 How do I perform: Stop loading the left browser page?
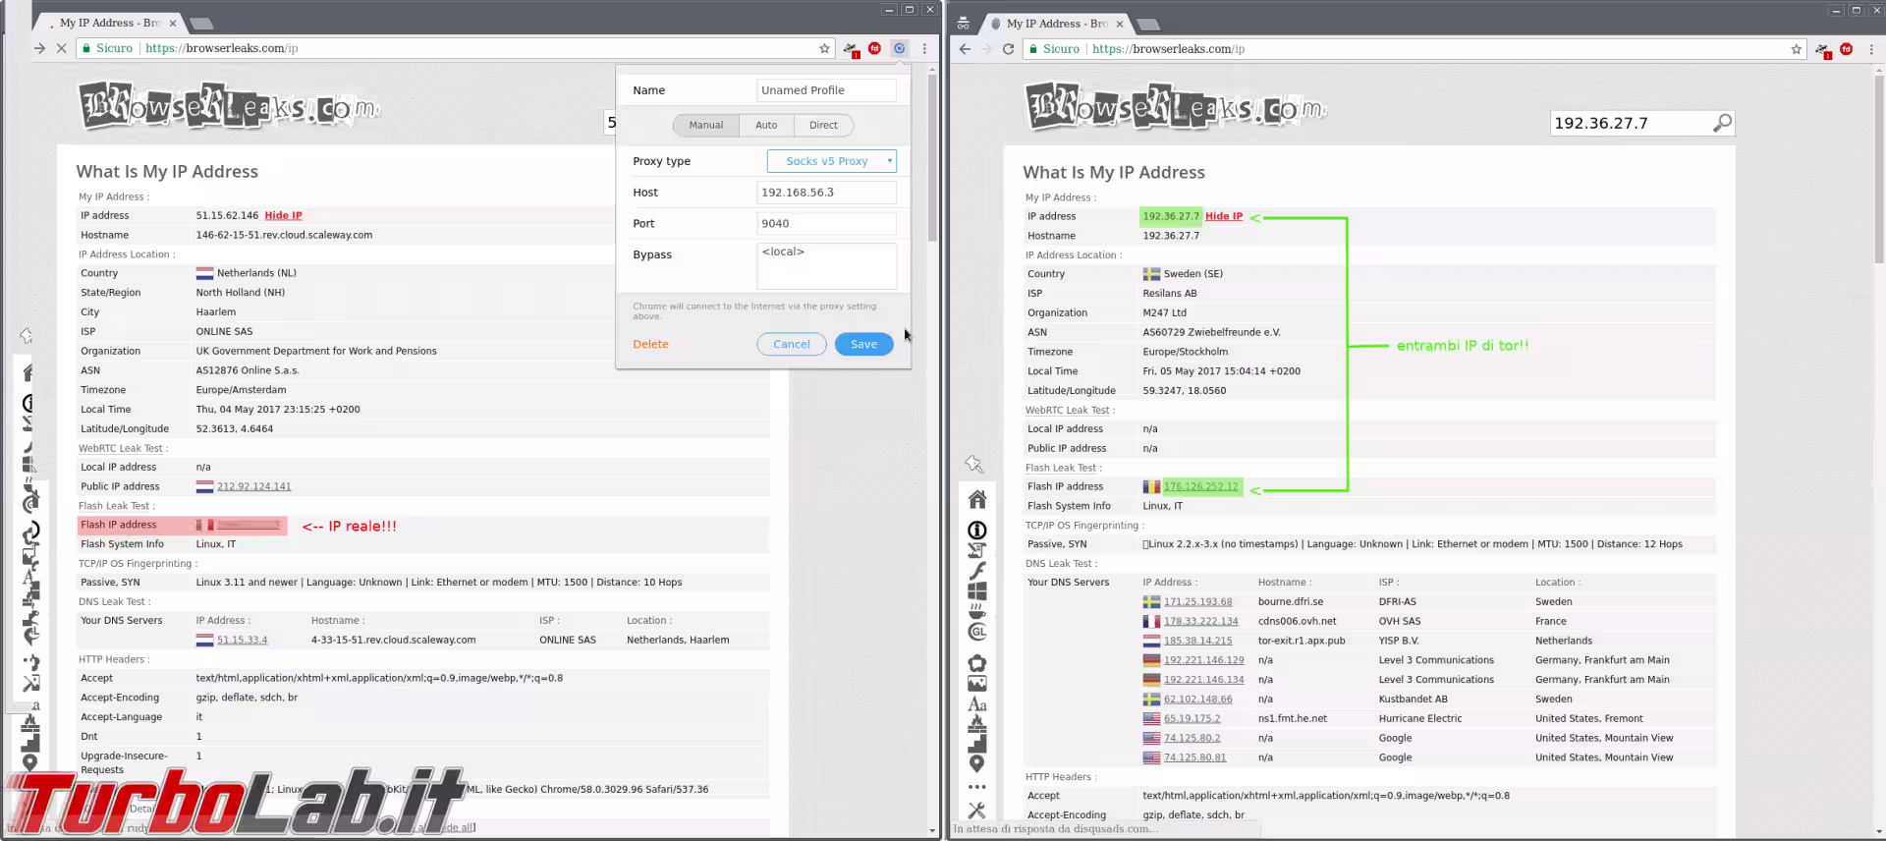click(x=61, y=48)
